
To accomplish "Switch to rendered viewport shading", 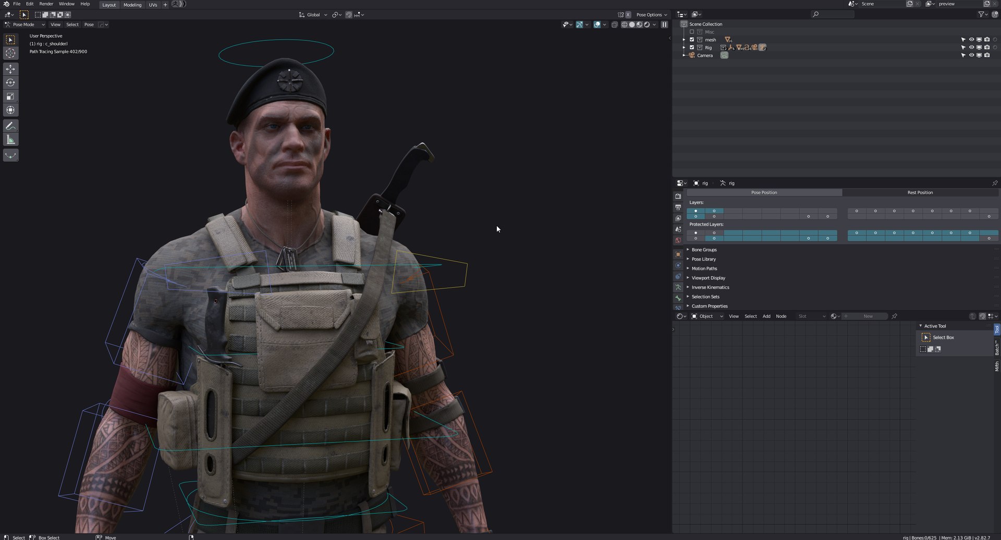I will [x=647, y=24].
